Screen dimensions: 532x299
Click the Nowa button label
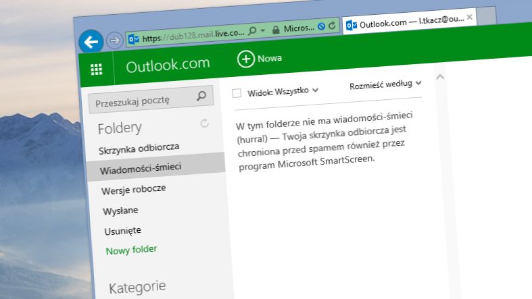270,58
